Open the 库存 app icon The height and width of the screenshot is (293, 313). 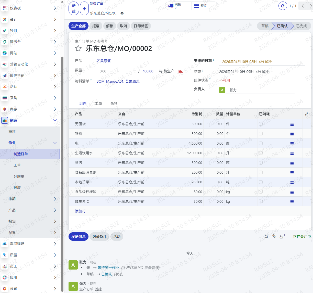click(5, 109)
